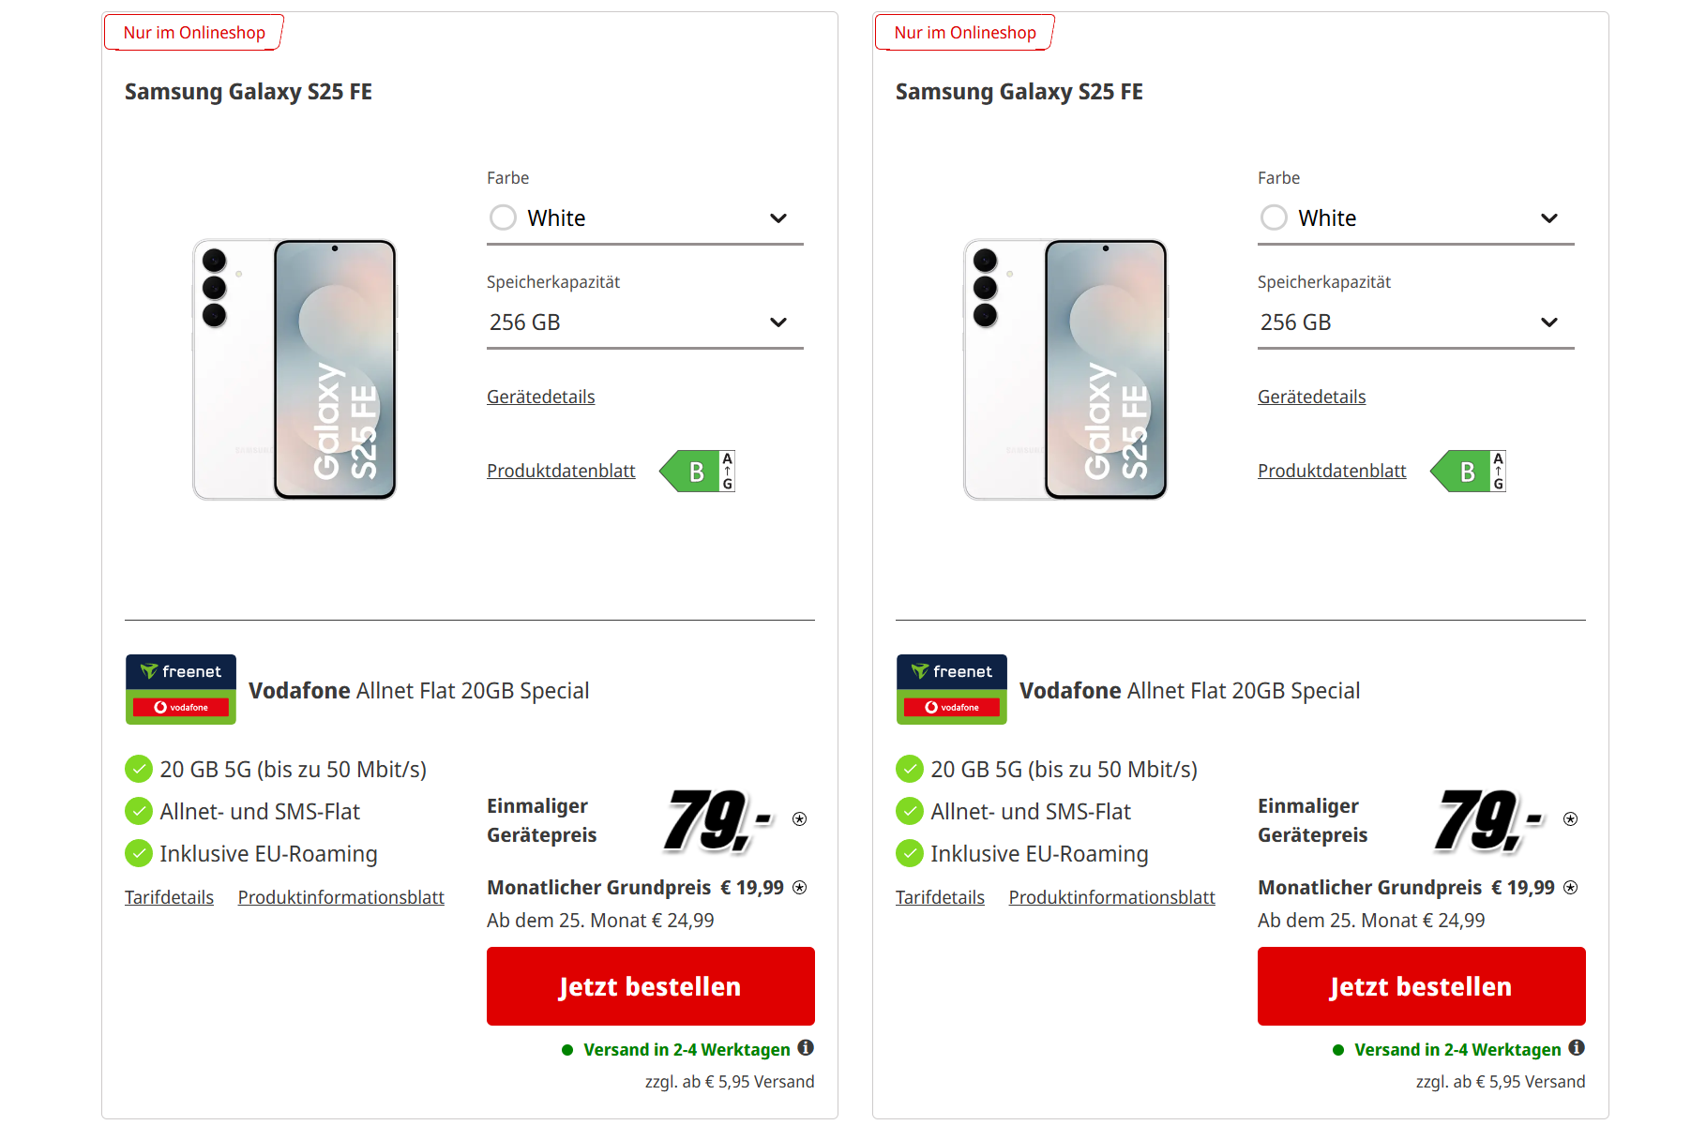Click left shipping info icon next to Versand
This screenshot has width=1691, height=1140.
point(806,1048)
